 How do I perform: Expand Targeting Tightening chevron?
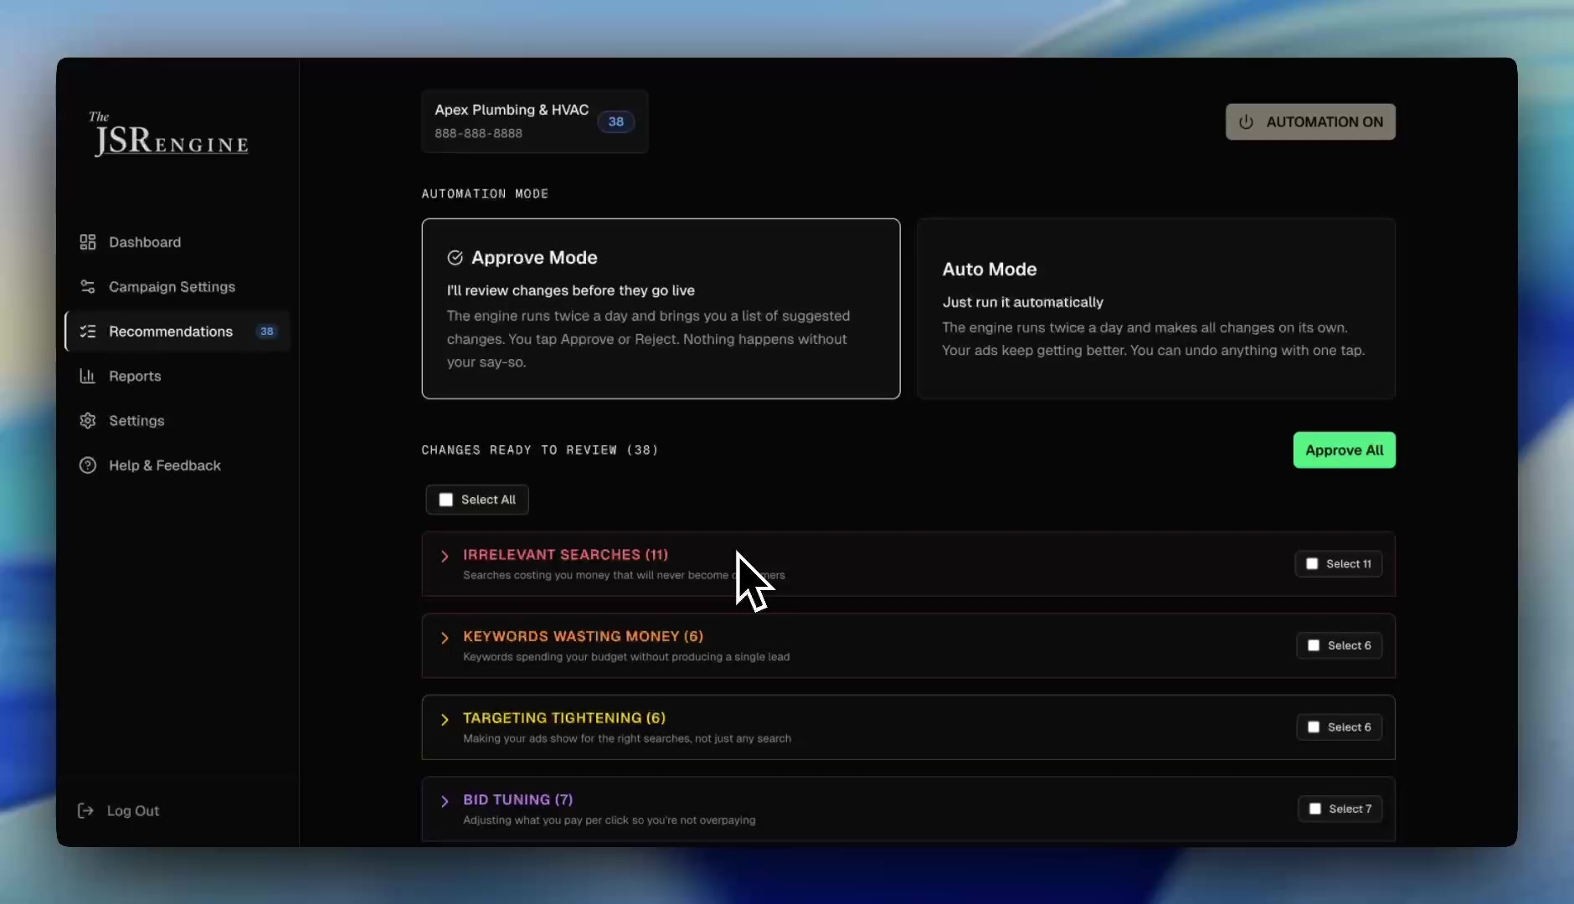(x=445, y=719)
